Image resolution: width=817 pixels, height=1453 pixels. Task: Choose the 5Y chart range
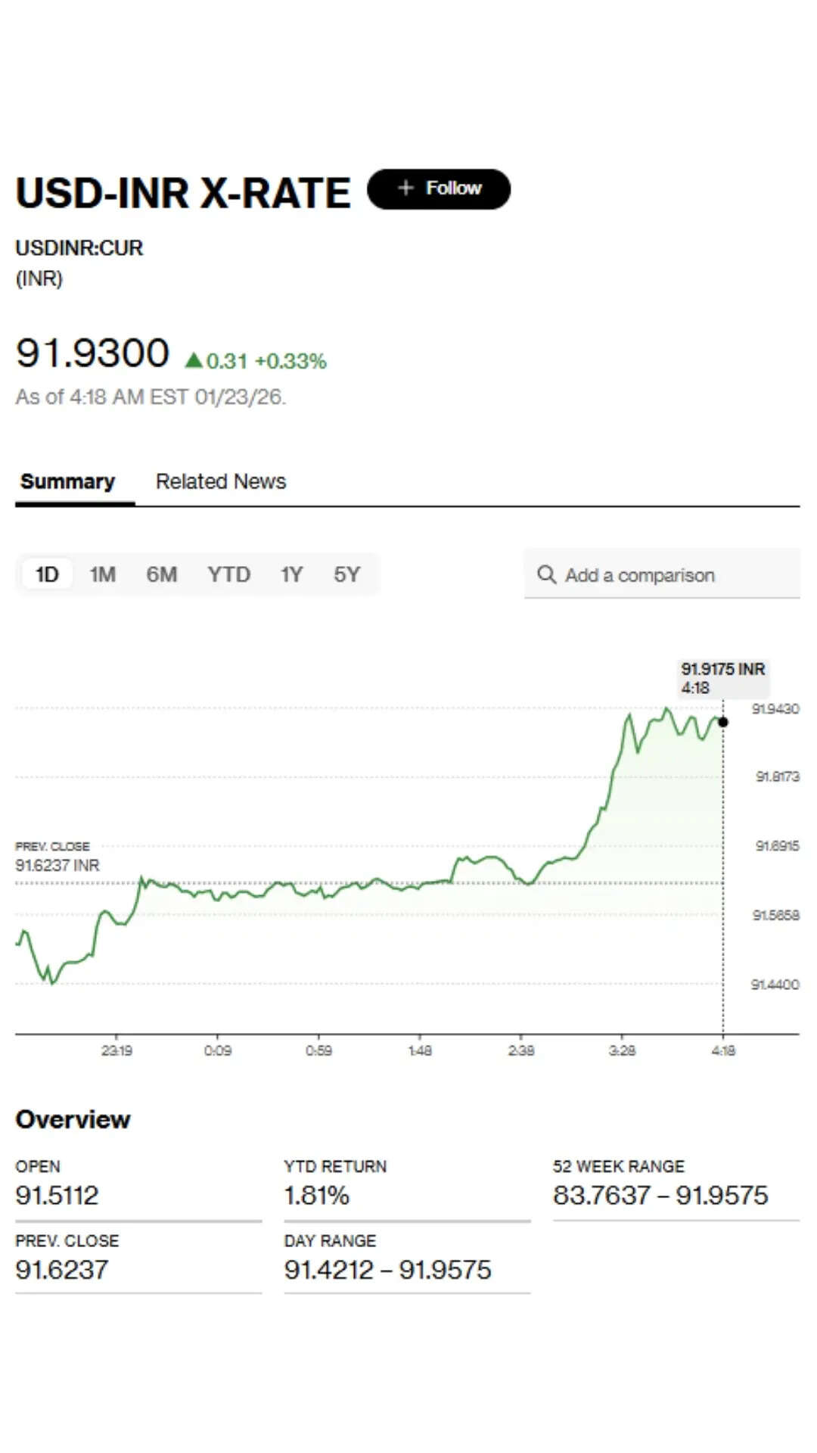pyautogui.click(x=347, y=574)
